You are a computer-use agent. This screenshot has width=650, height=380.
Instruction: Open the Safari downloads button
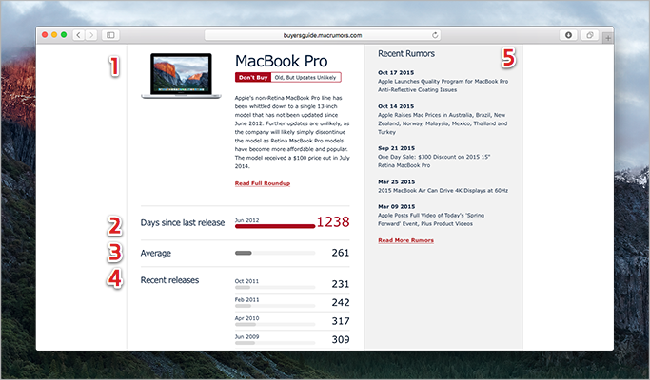pyautogui.click(x=568, y=35)
